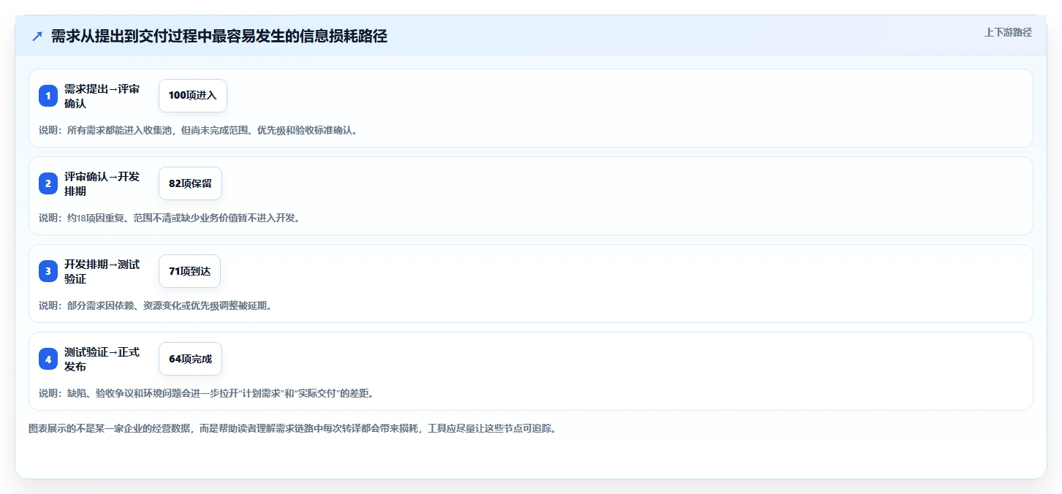Click the note about 所有需求都能进入收集池
This screenshot has width=1062, height=494.
198,131
